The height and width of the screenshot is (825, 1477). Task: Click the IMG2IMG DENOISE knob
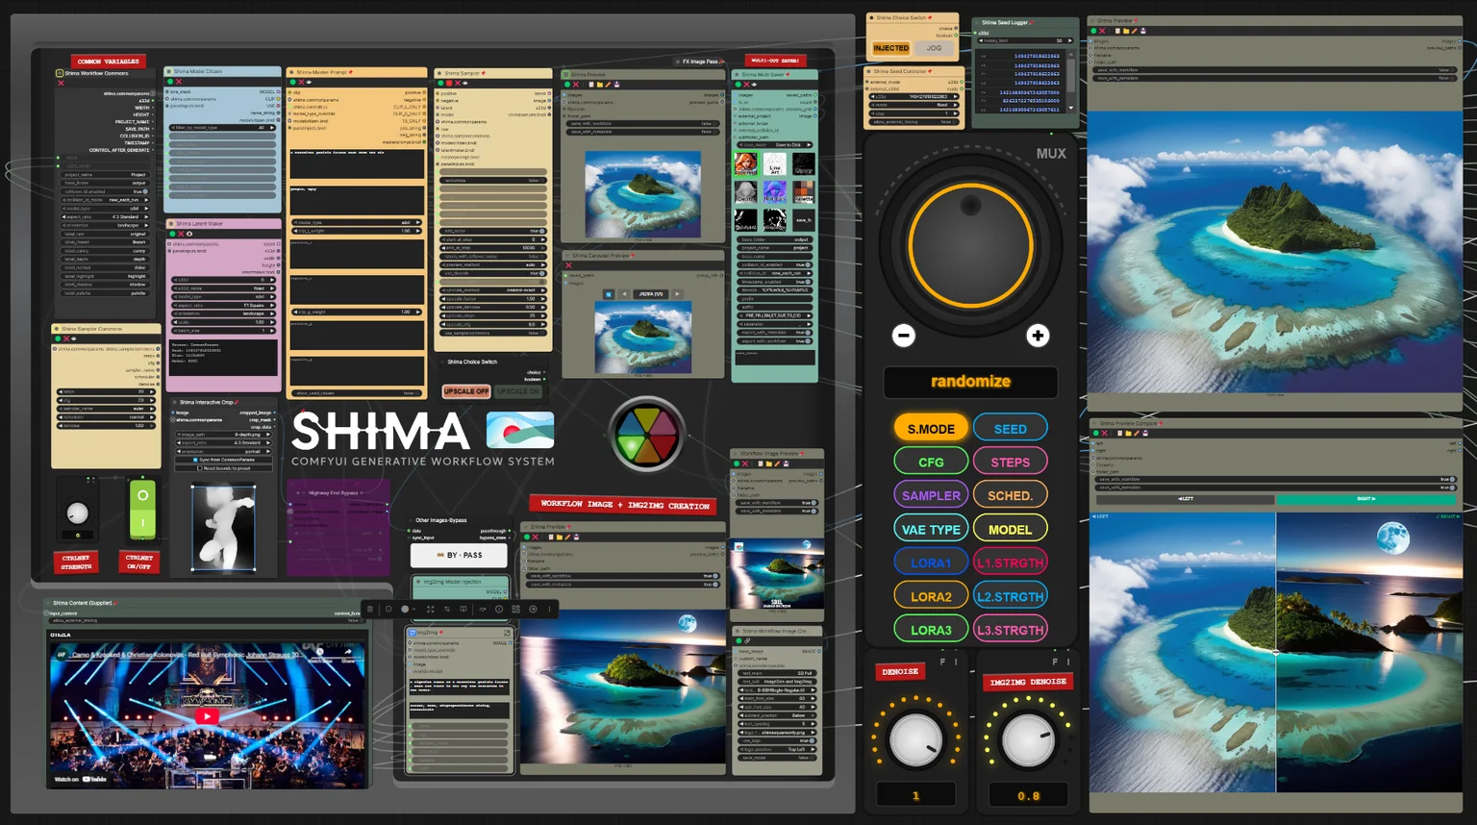1028,740
